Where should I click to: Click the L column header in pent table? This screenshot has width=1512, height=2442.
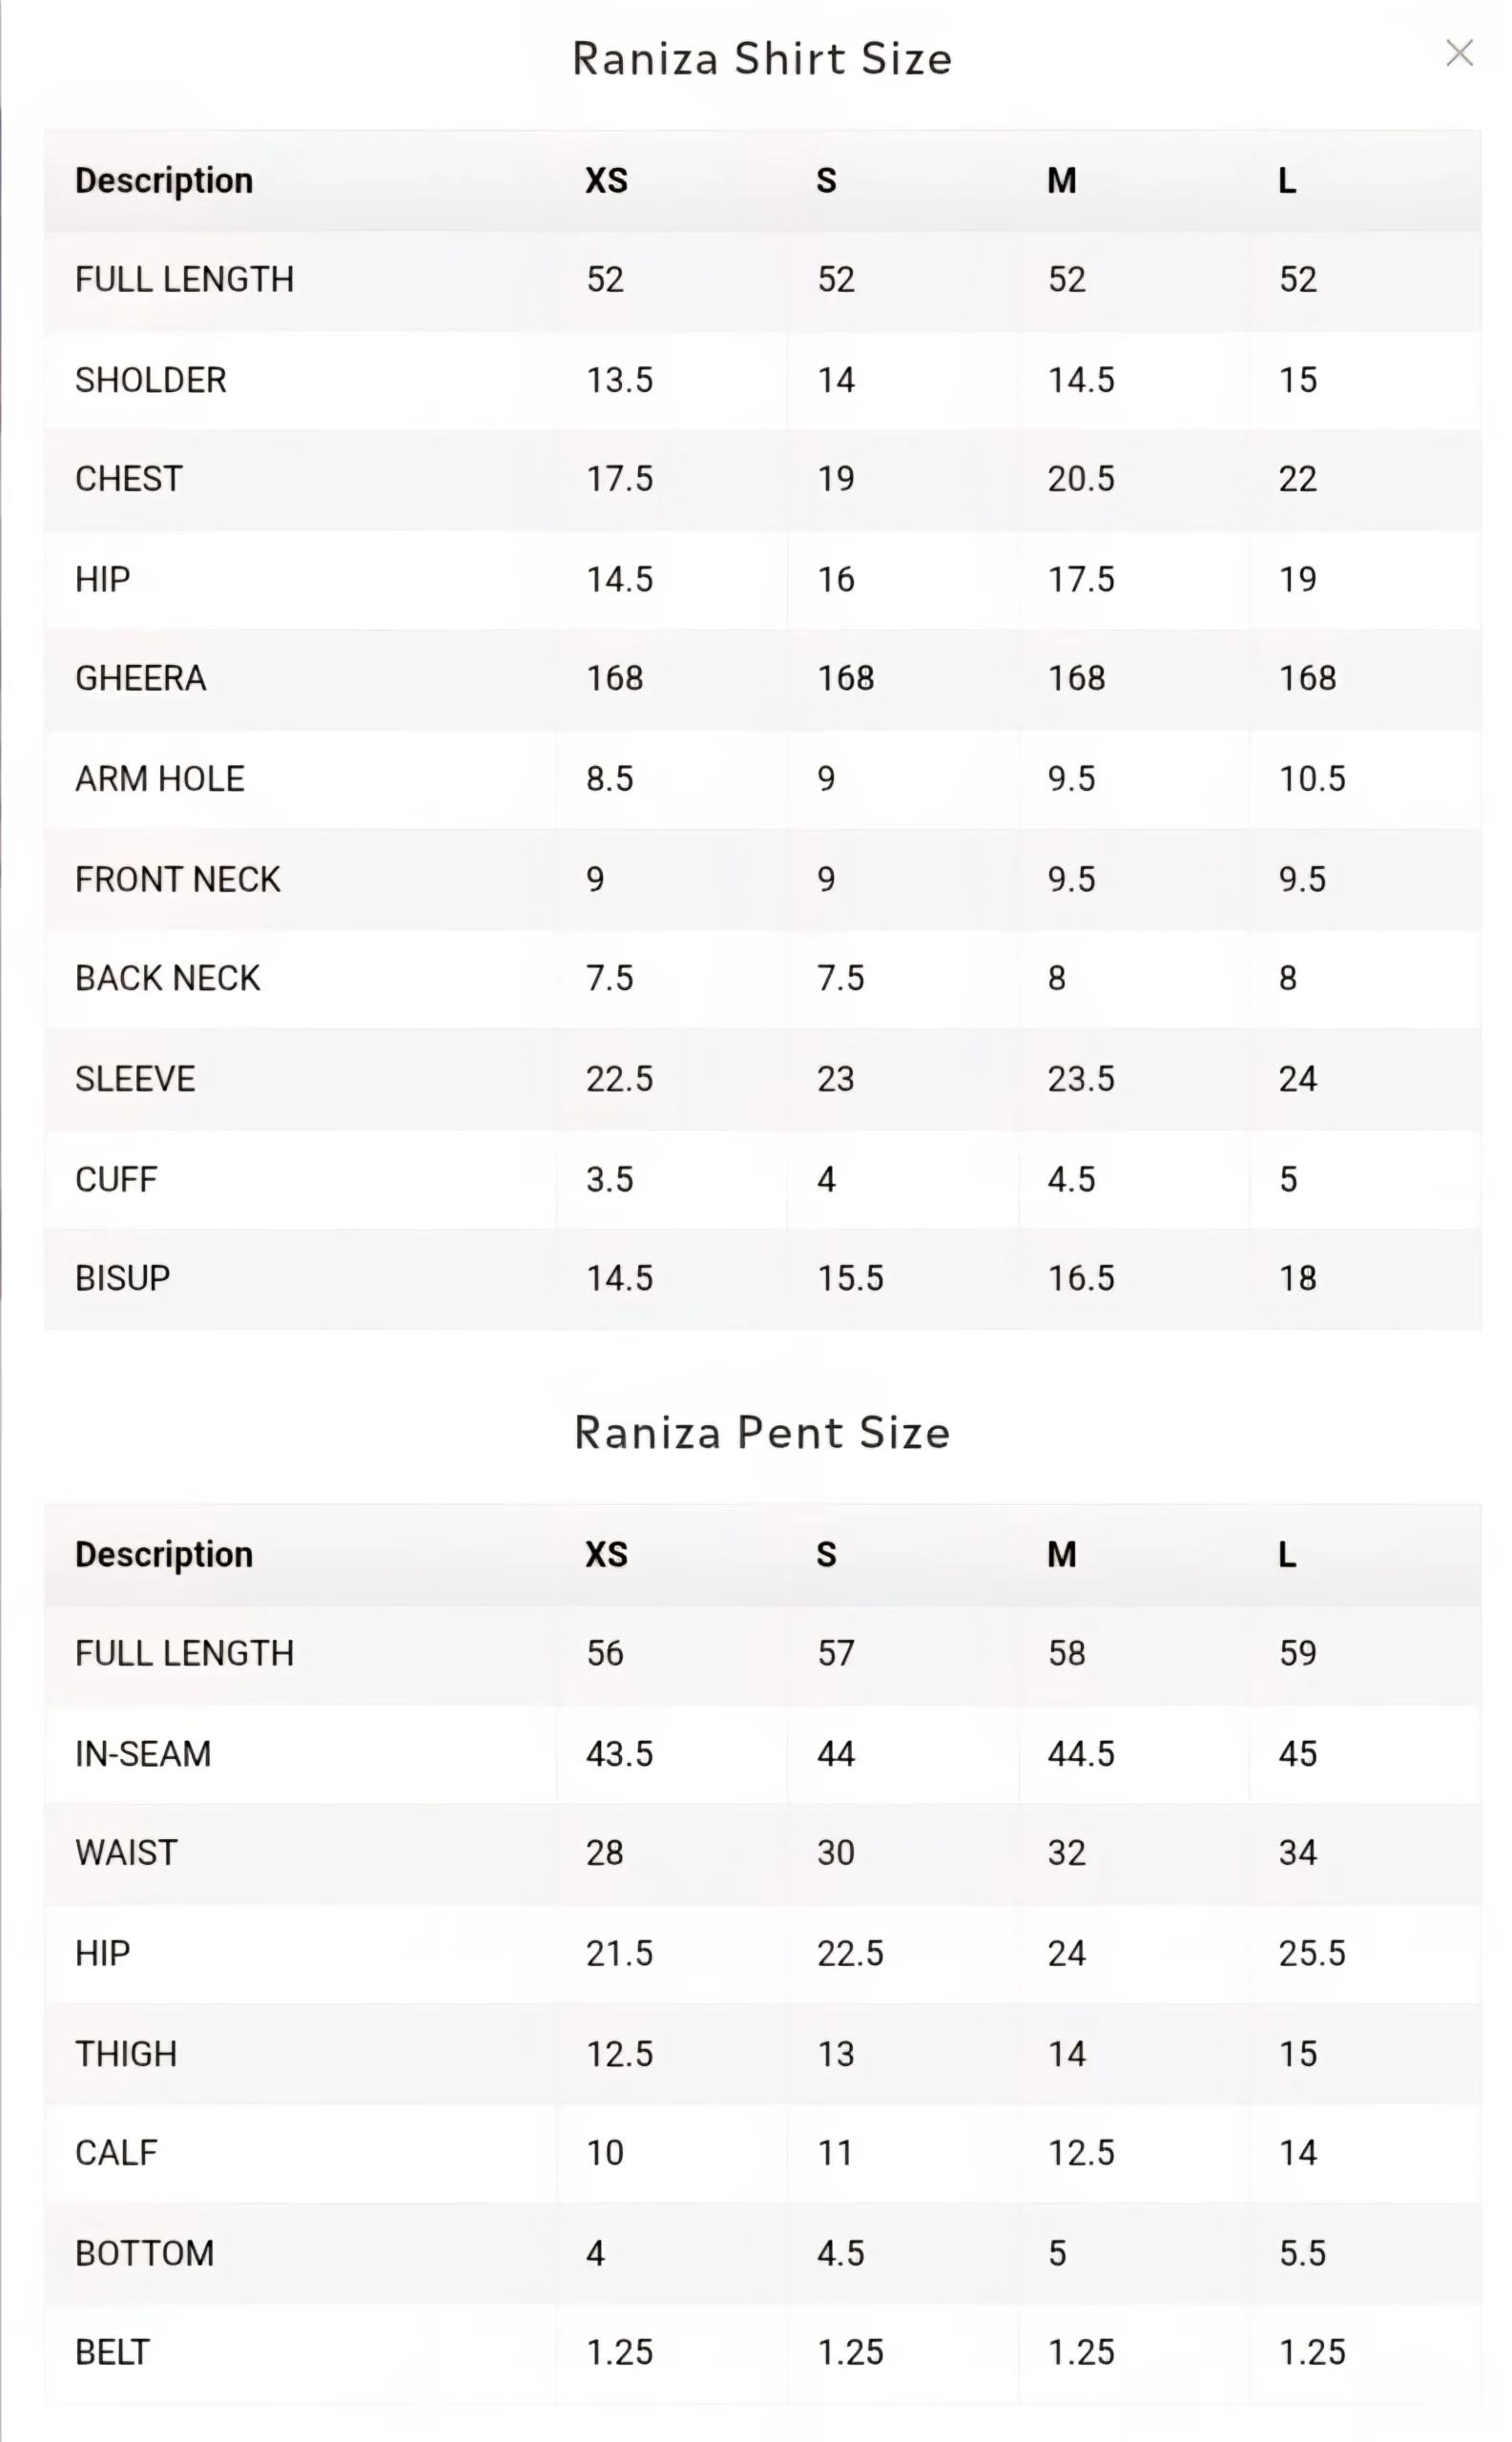(x=1288, y=1554)
